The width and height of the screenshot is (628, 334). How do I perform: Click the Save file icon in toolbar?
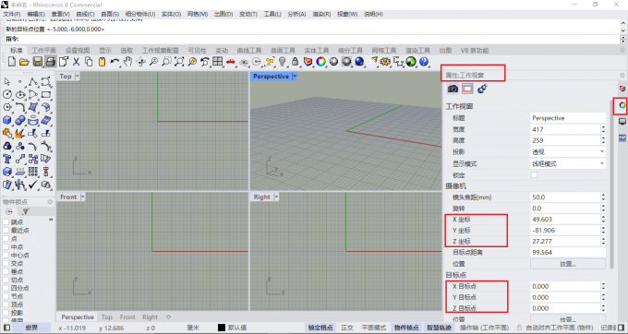tap(37, 62)
